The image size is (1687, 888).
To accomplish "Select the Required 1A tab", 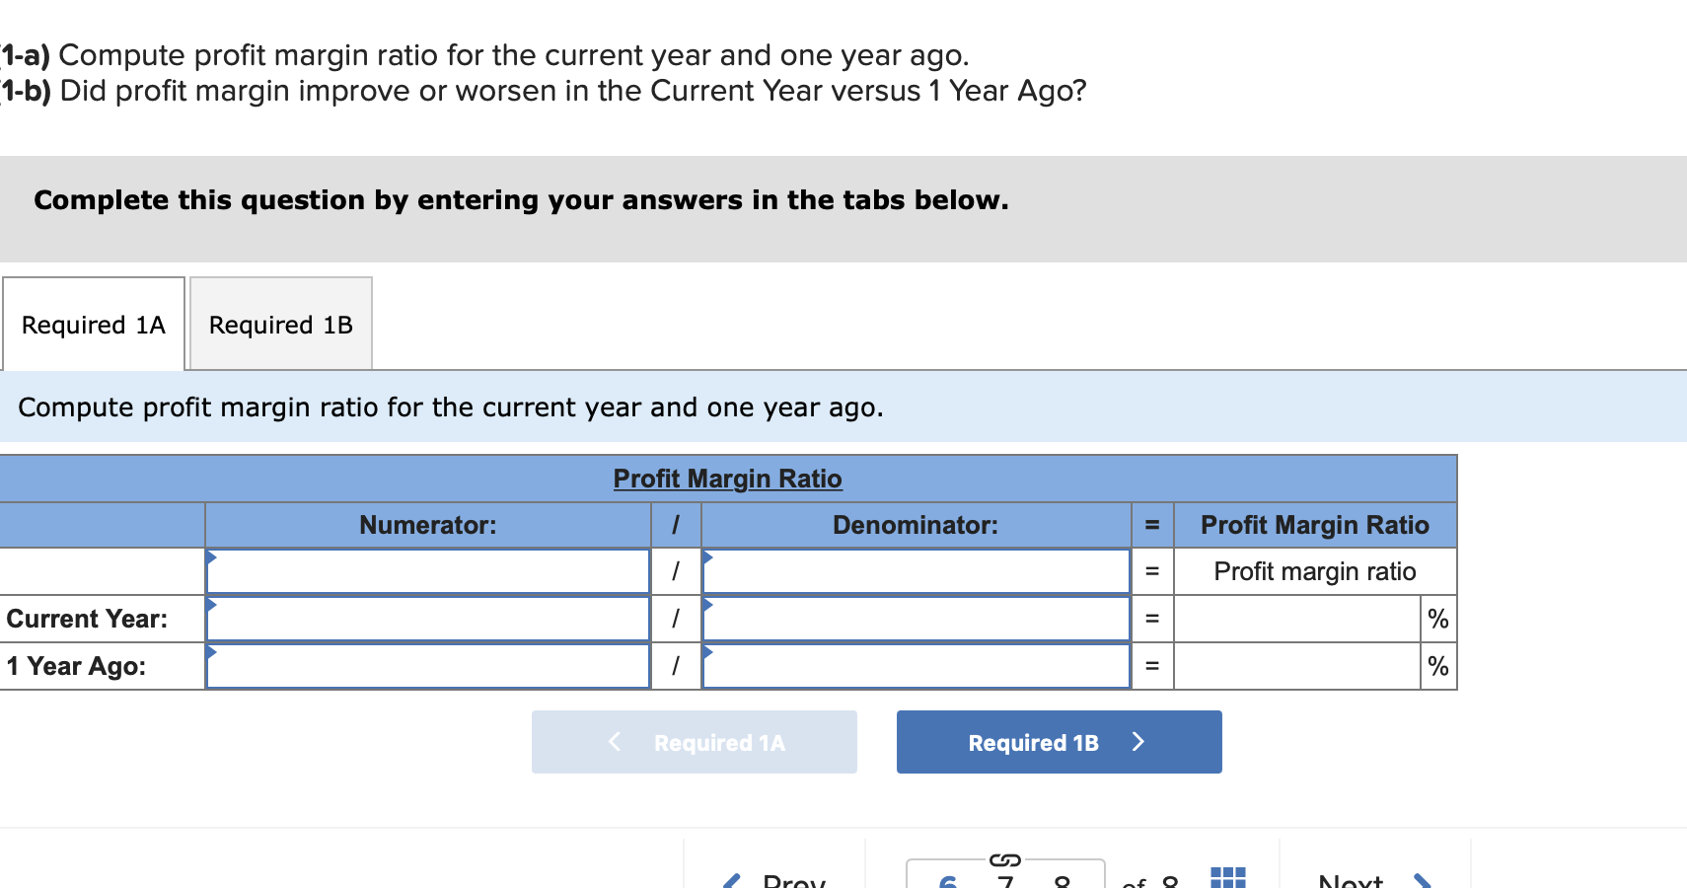I will click(94, 324).
